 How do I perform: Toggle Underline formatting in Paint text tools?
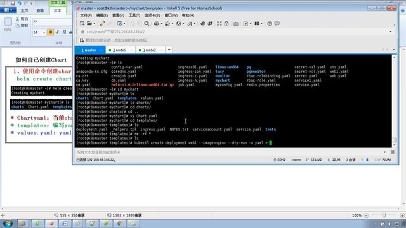coord(65,32)
